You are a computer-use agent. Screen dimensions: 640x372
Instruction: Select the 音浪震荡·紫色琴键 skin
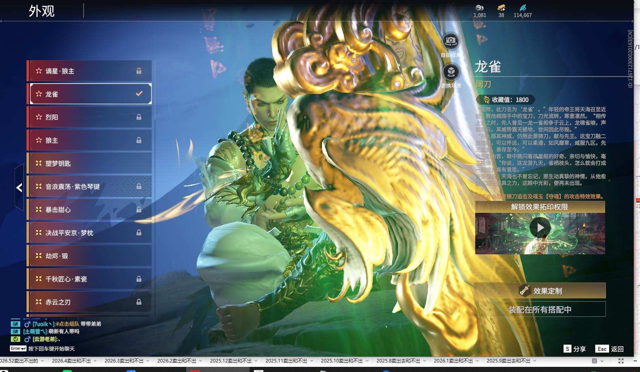90,186
